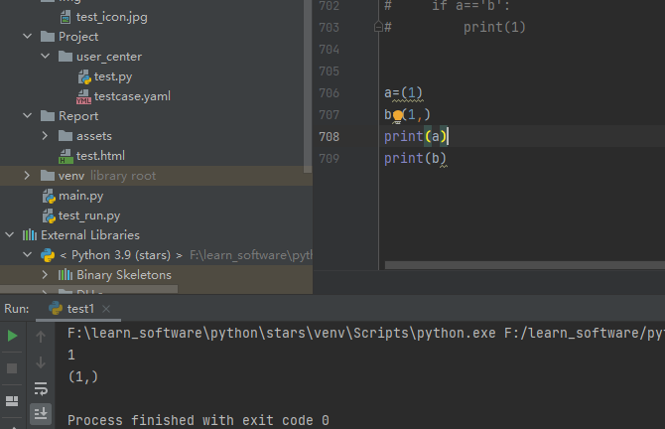Click the venv folder icon

[48, 176]
